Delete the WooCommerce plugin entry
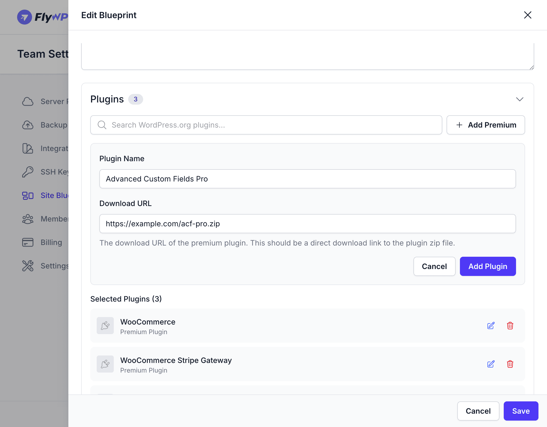This screenshot has height=427, width=547. coord(510,326)
